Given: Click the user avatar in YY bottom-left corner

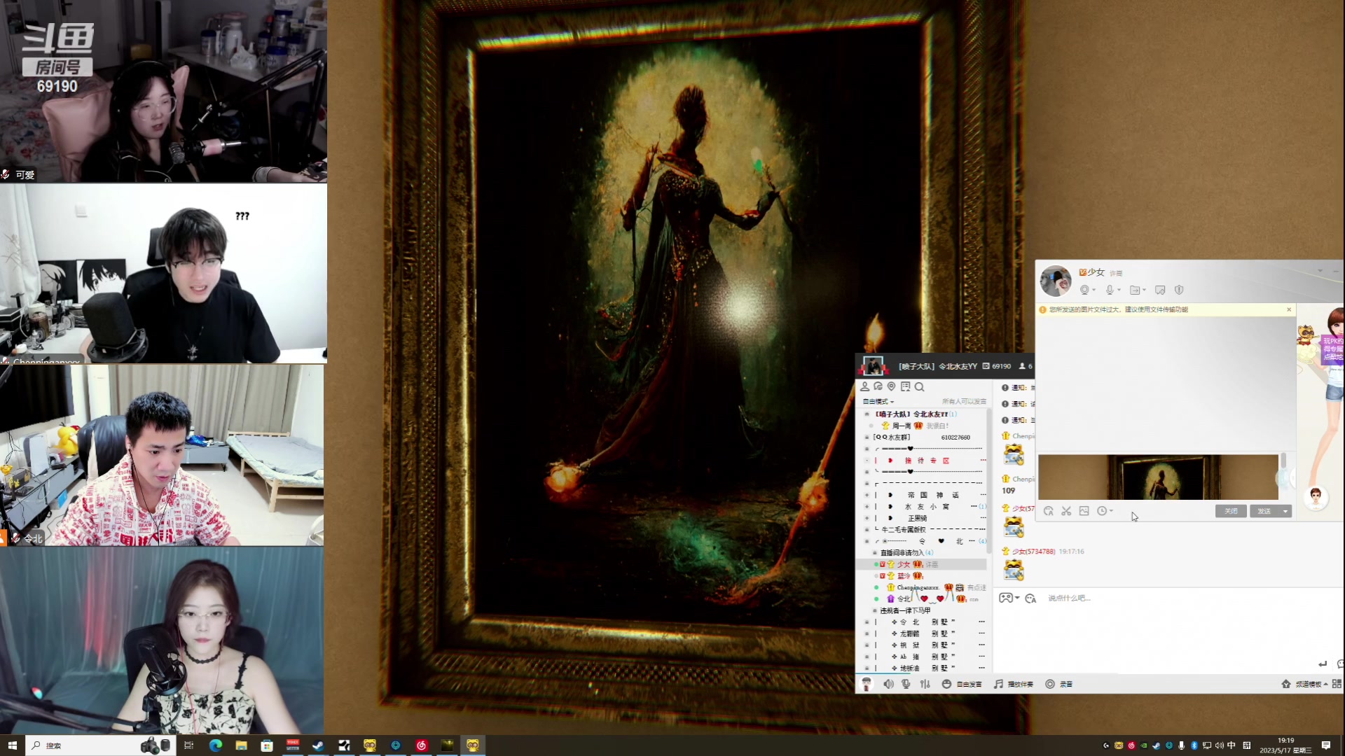Looking at the screenshot, I should pos(867,684).
